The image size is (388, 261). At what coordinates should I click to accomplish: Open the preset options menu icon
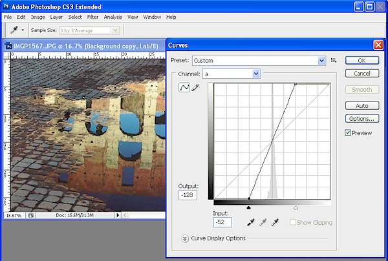pyautogui.click(x=334, y=60)
